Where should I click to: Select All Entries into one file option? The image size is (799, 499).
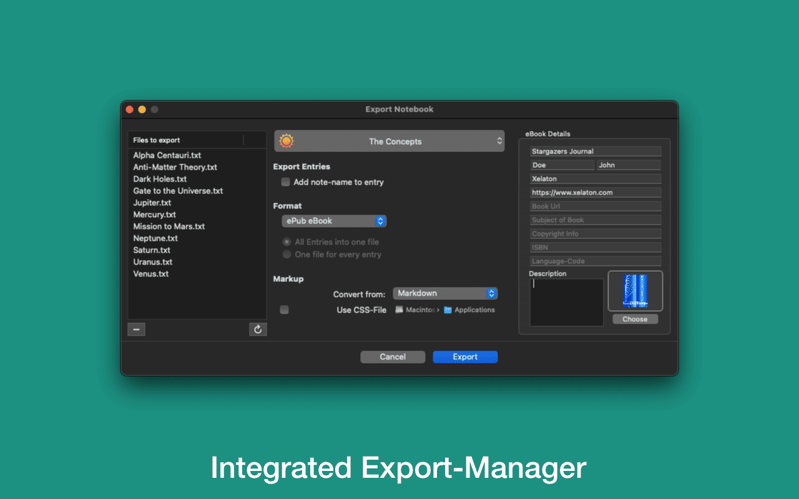click(287, 242)
